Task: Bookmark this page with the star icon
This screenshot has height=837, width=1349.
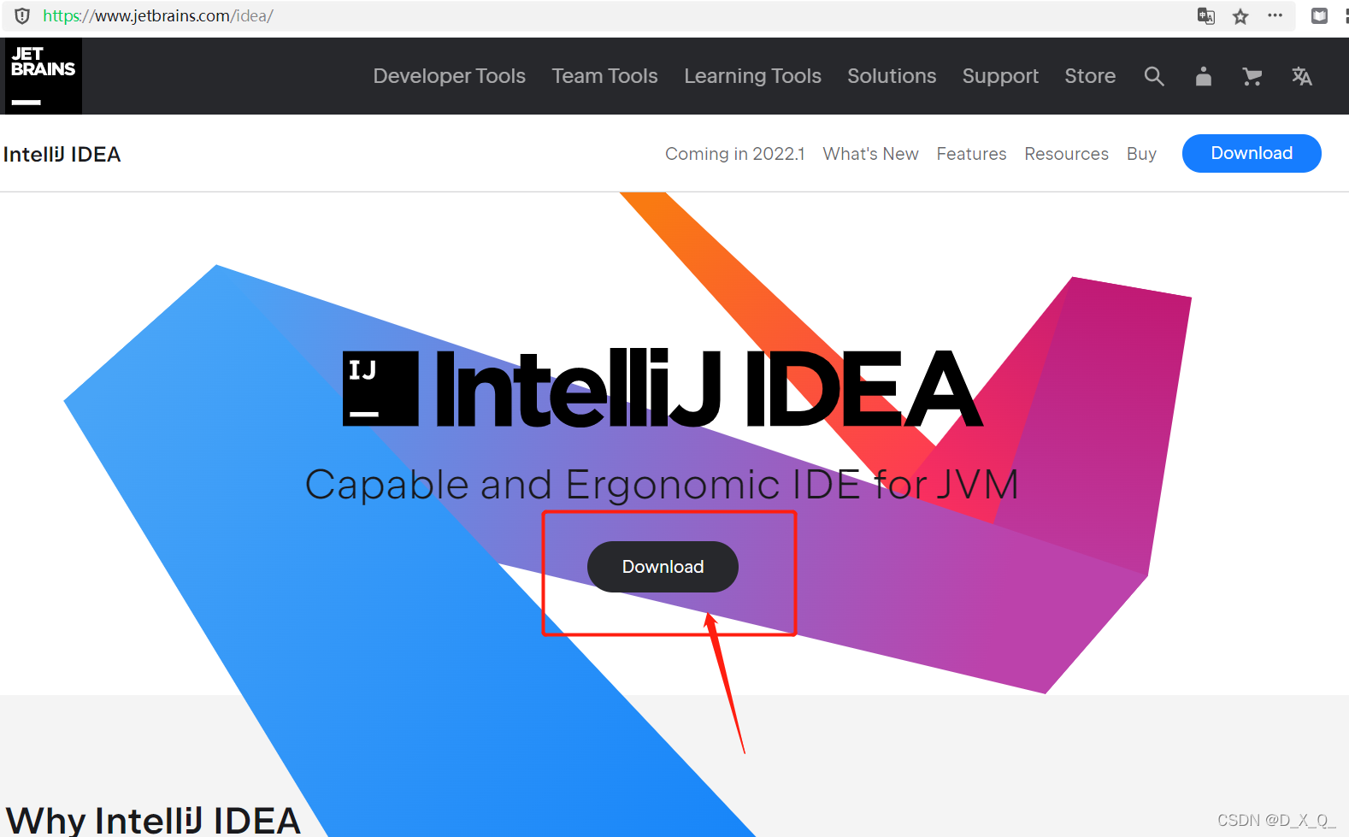Action: click(1240, 15)
